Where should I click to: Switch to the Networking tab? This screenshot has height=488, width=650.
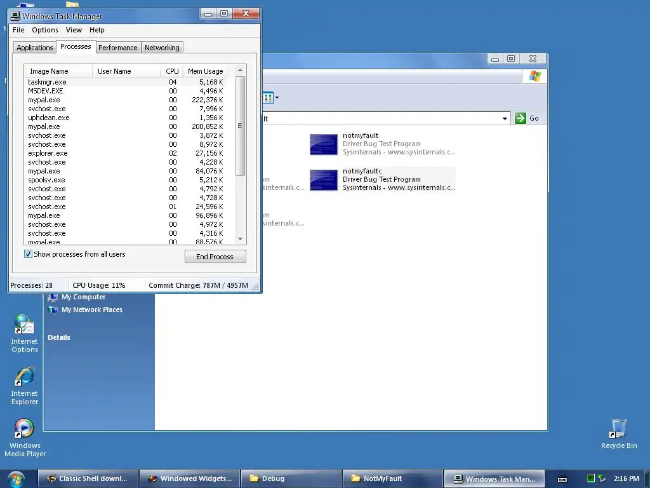click(162, 48)
